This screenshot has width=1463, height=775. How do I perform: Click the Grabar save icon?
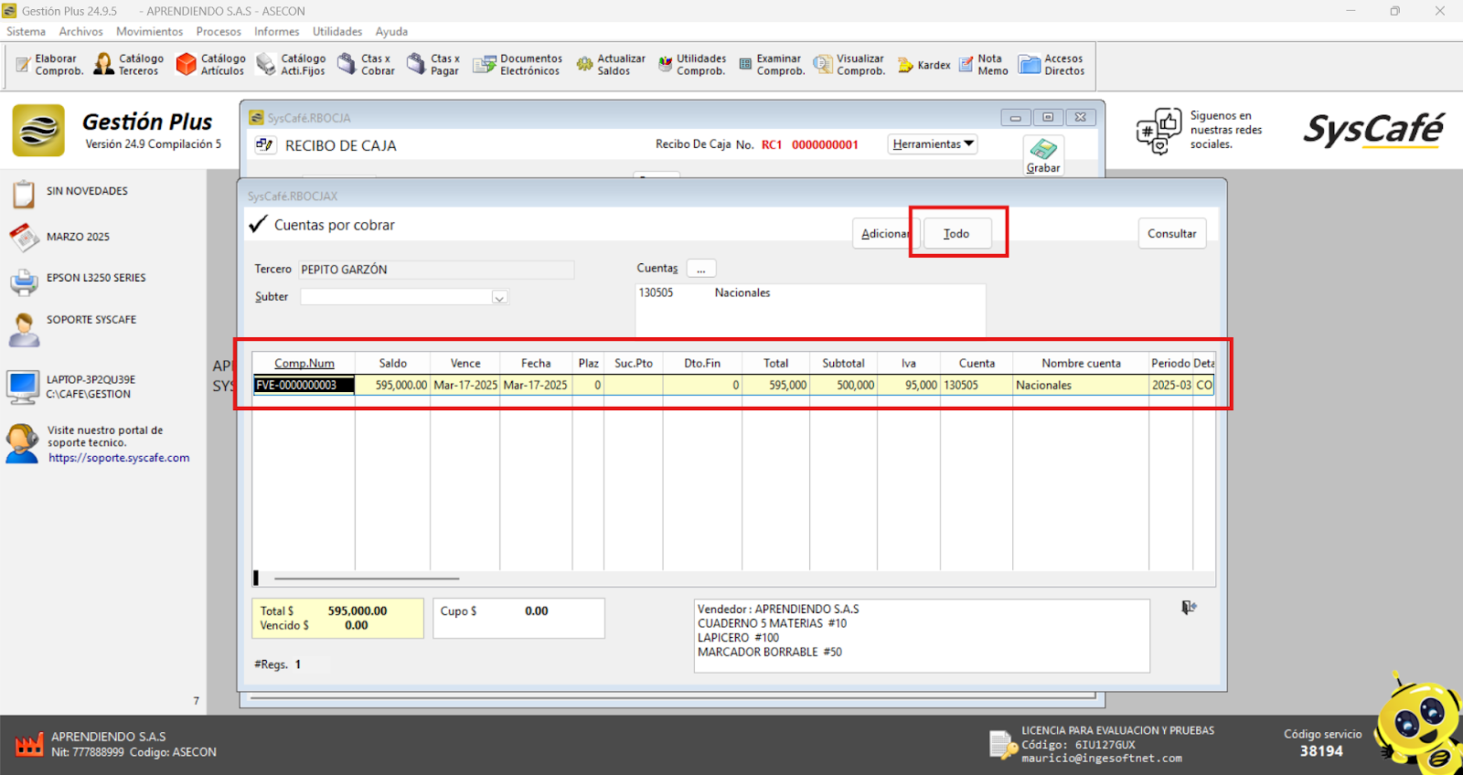[x=1043, y=154]
